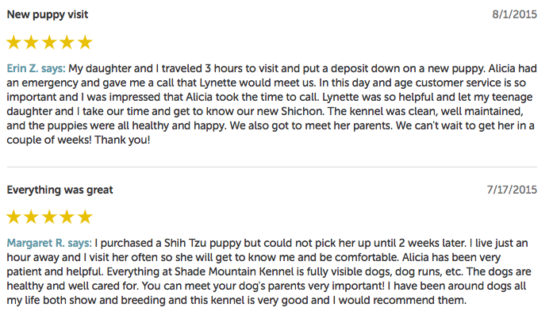Click the fifth star under New puppy visit
Screen dimensions: 553x323
click(85, 42)
